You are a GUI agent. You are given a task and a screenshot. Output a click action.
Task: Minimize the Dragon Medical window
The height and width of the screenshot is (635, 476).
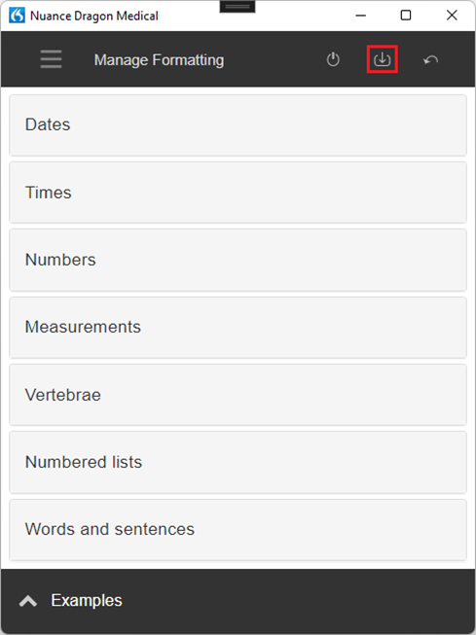360,16
